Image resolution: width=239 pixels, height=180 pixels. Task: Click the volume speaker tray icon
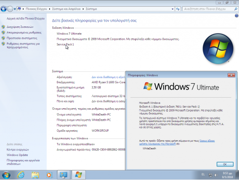pyautogui.click(x=216, y=175)
